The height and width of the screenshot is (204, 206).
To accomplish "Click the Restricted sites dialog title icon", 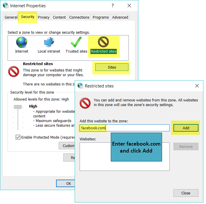I will click(x=80, y=86).
